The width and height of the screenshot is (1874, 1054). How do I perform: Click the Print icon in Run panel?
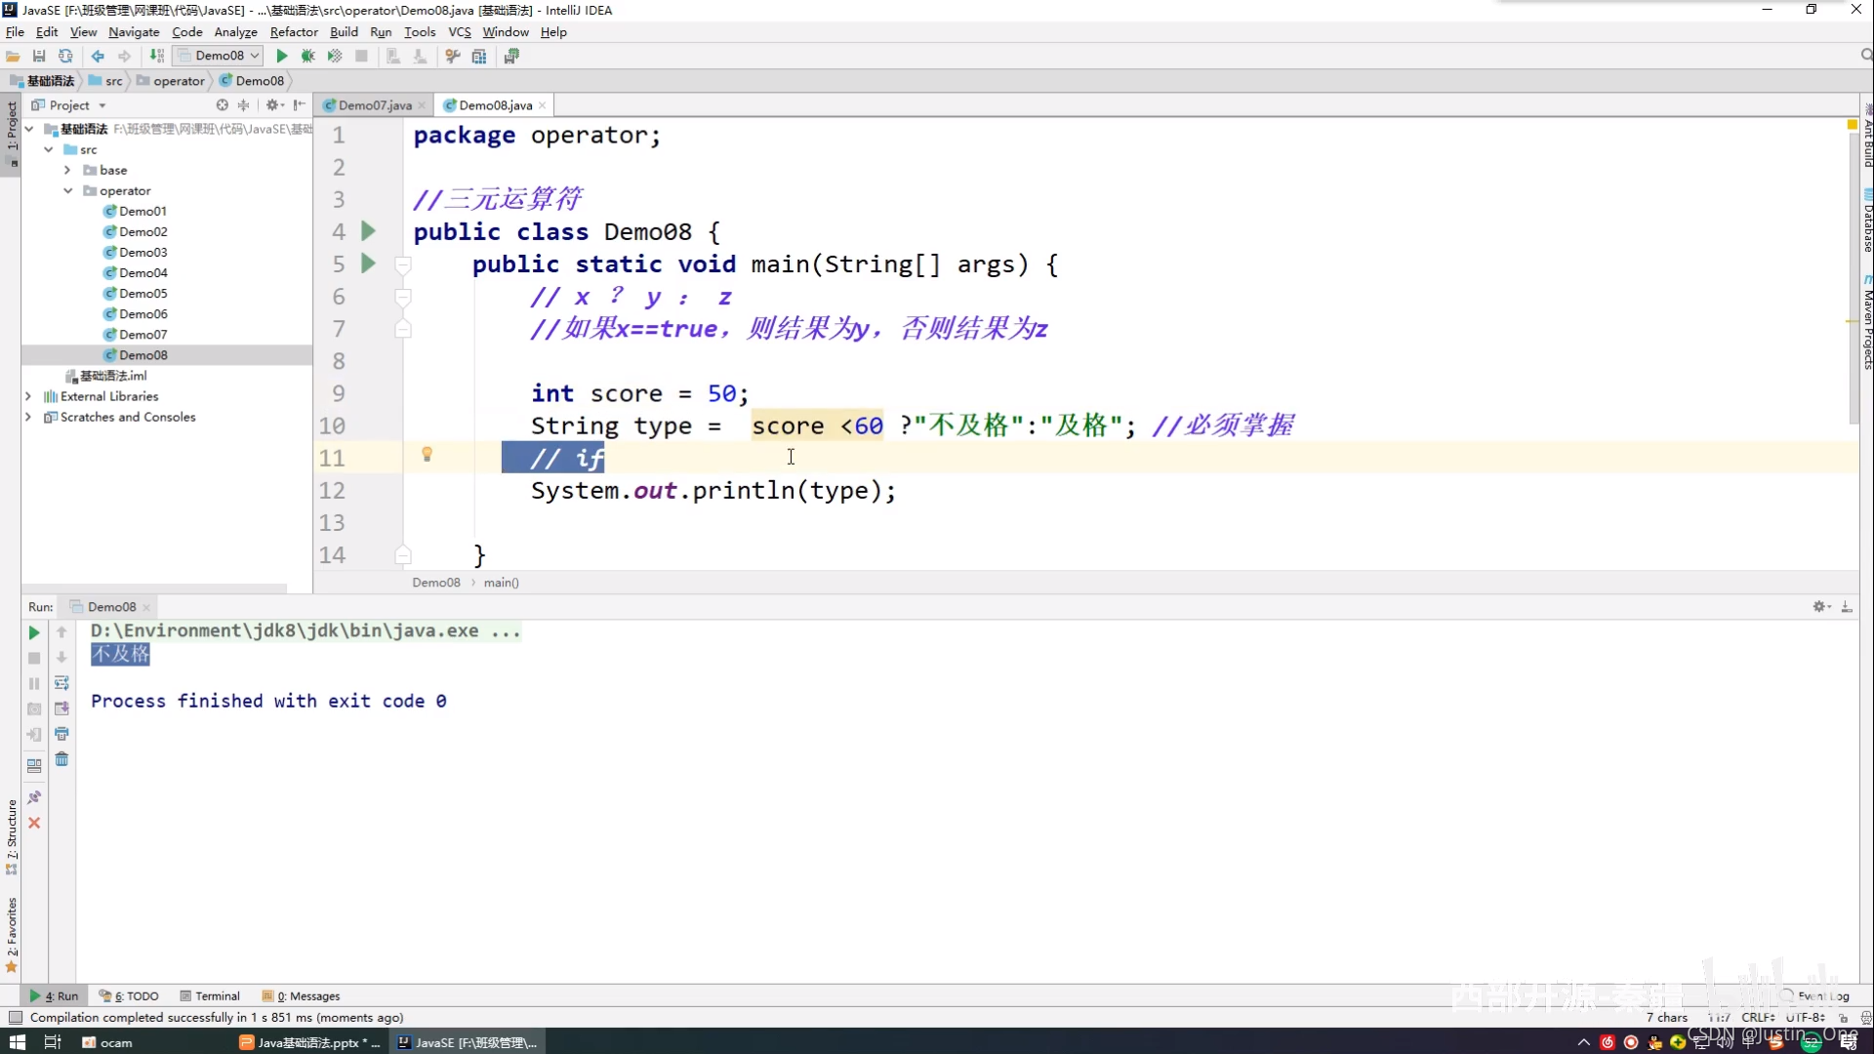pos(61,734)
